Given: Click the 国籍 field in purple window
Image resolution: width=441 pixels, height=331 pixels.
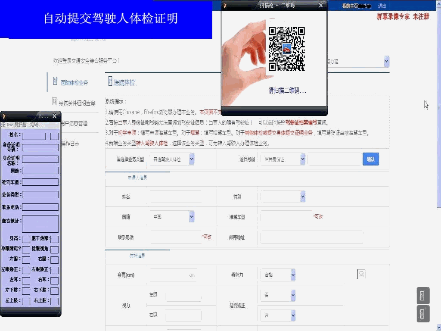Looking at the screenshot, I should [x=40, y=171].
